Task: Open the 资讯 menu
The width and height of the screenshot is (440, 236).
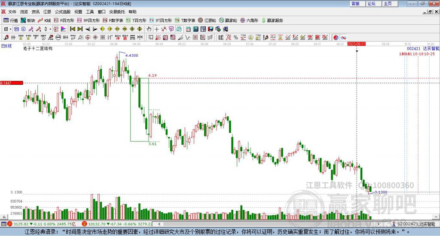Action: [36, 12]
